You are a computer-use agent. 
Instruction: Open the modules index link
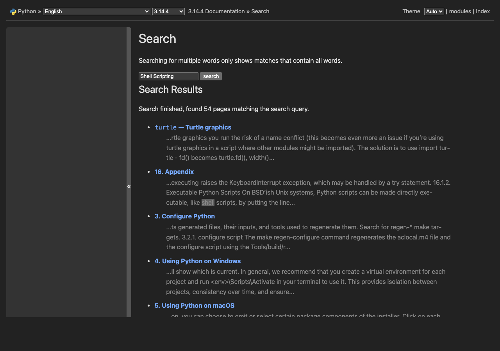pos(460,11)
